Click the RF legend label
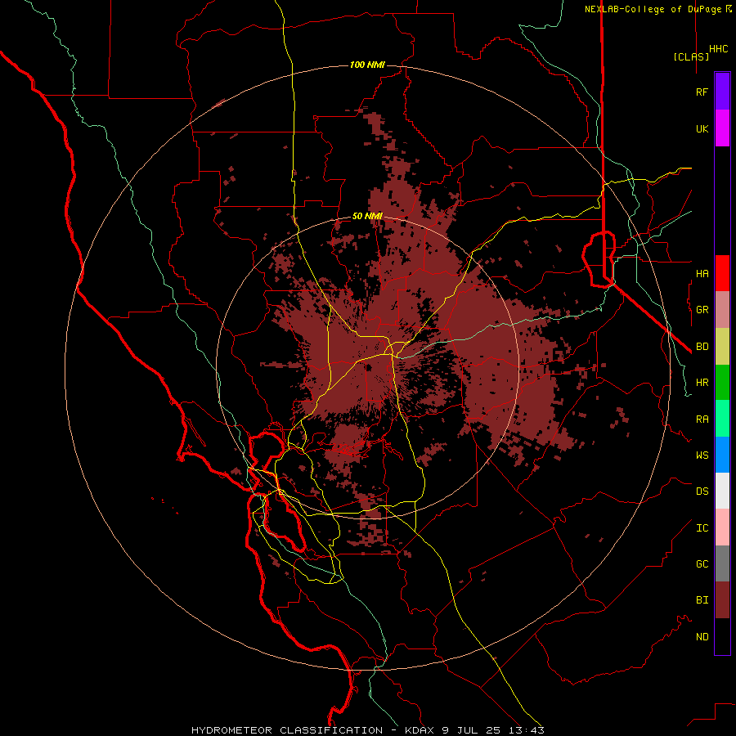 coord(702,92)
